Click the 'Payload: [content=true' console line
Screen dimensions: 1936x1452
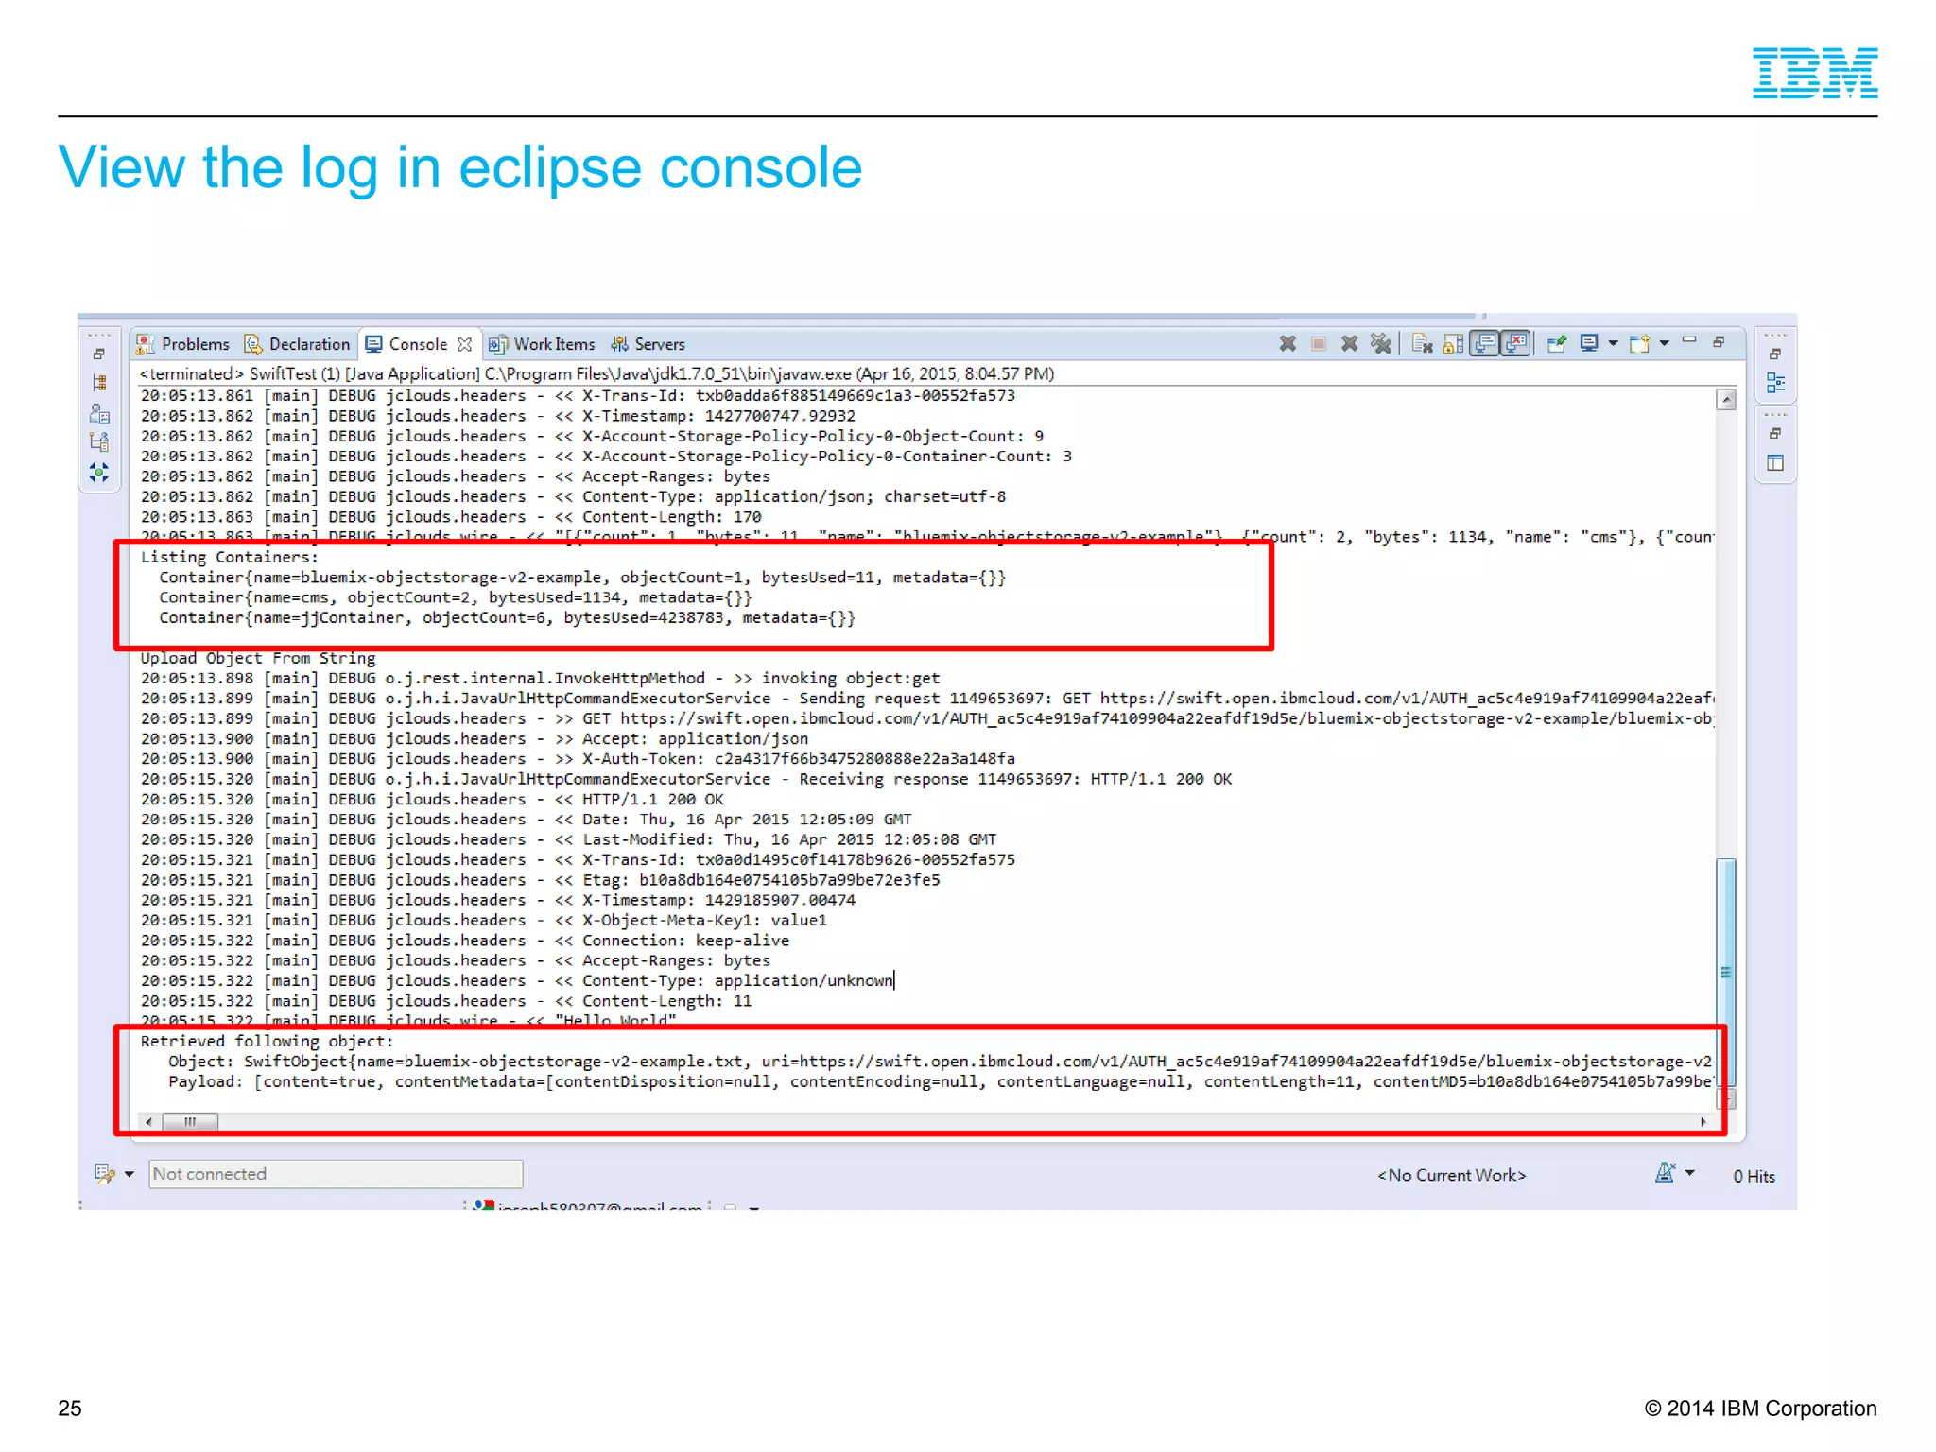tap(940, 1081)
